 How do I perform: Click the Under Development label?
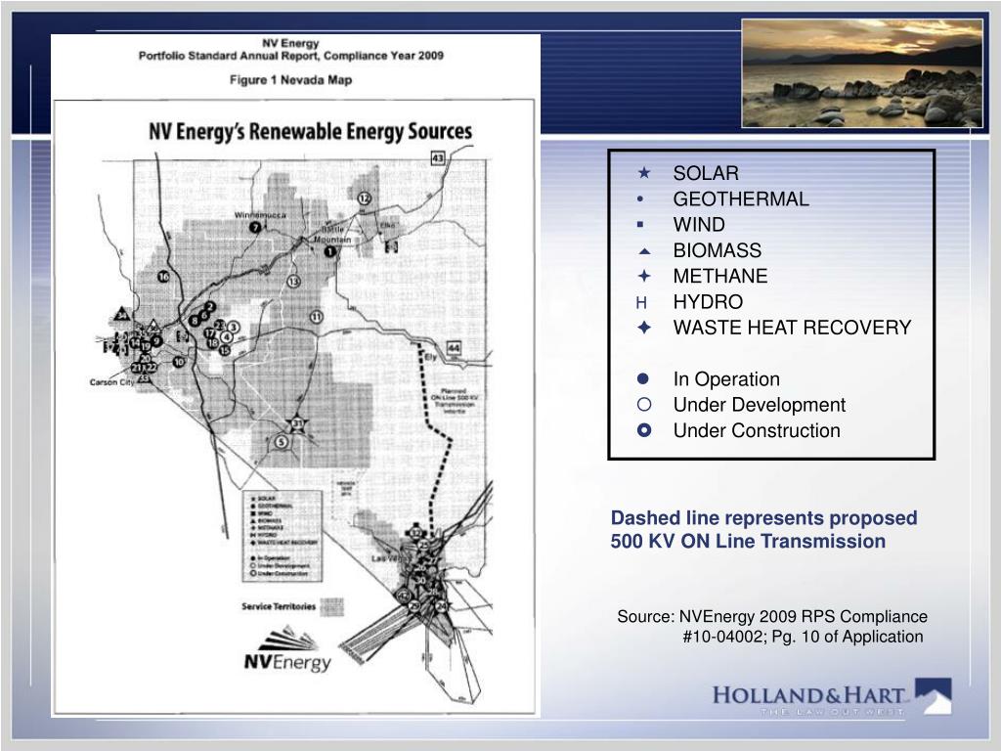click(x=759, y=404)
